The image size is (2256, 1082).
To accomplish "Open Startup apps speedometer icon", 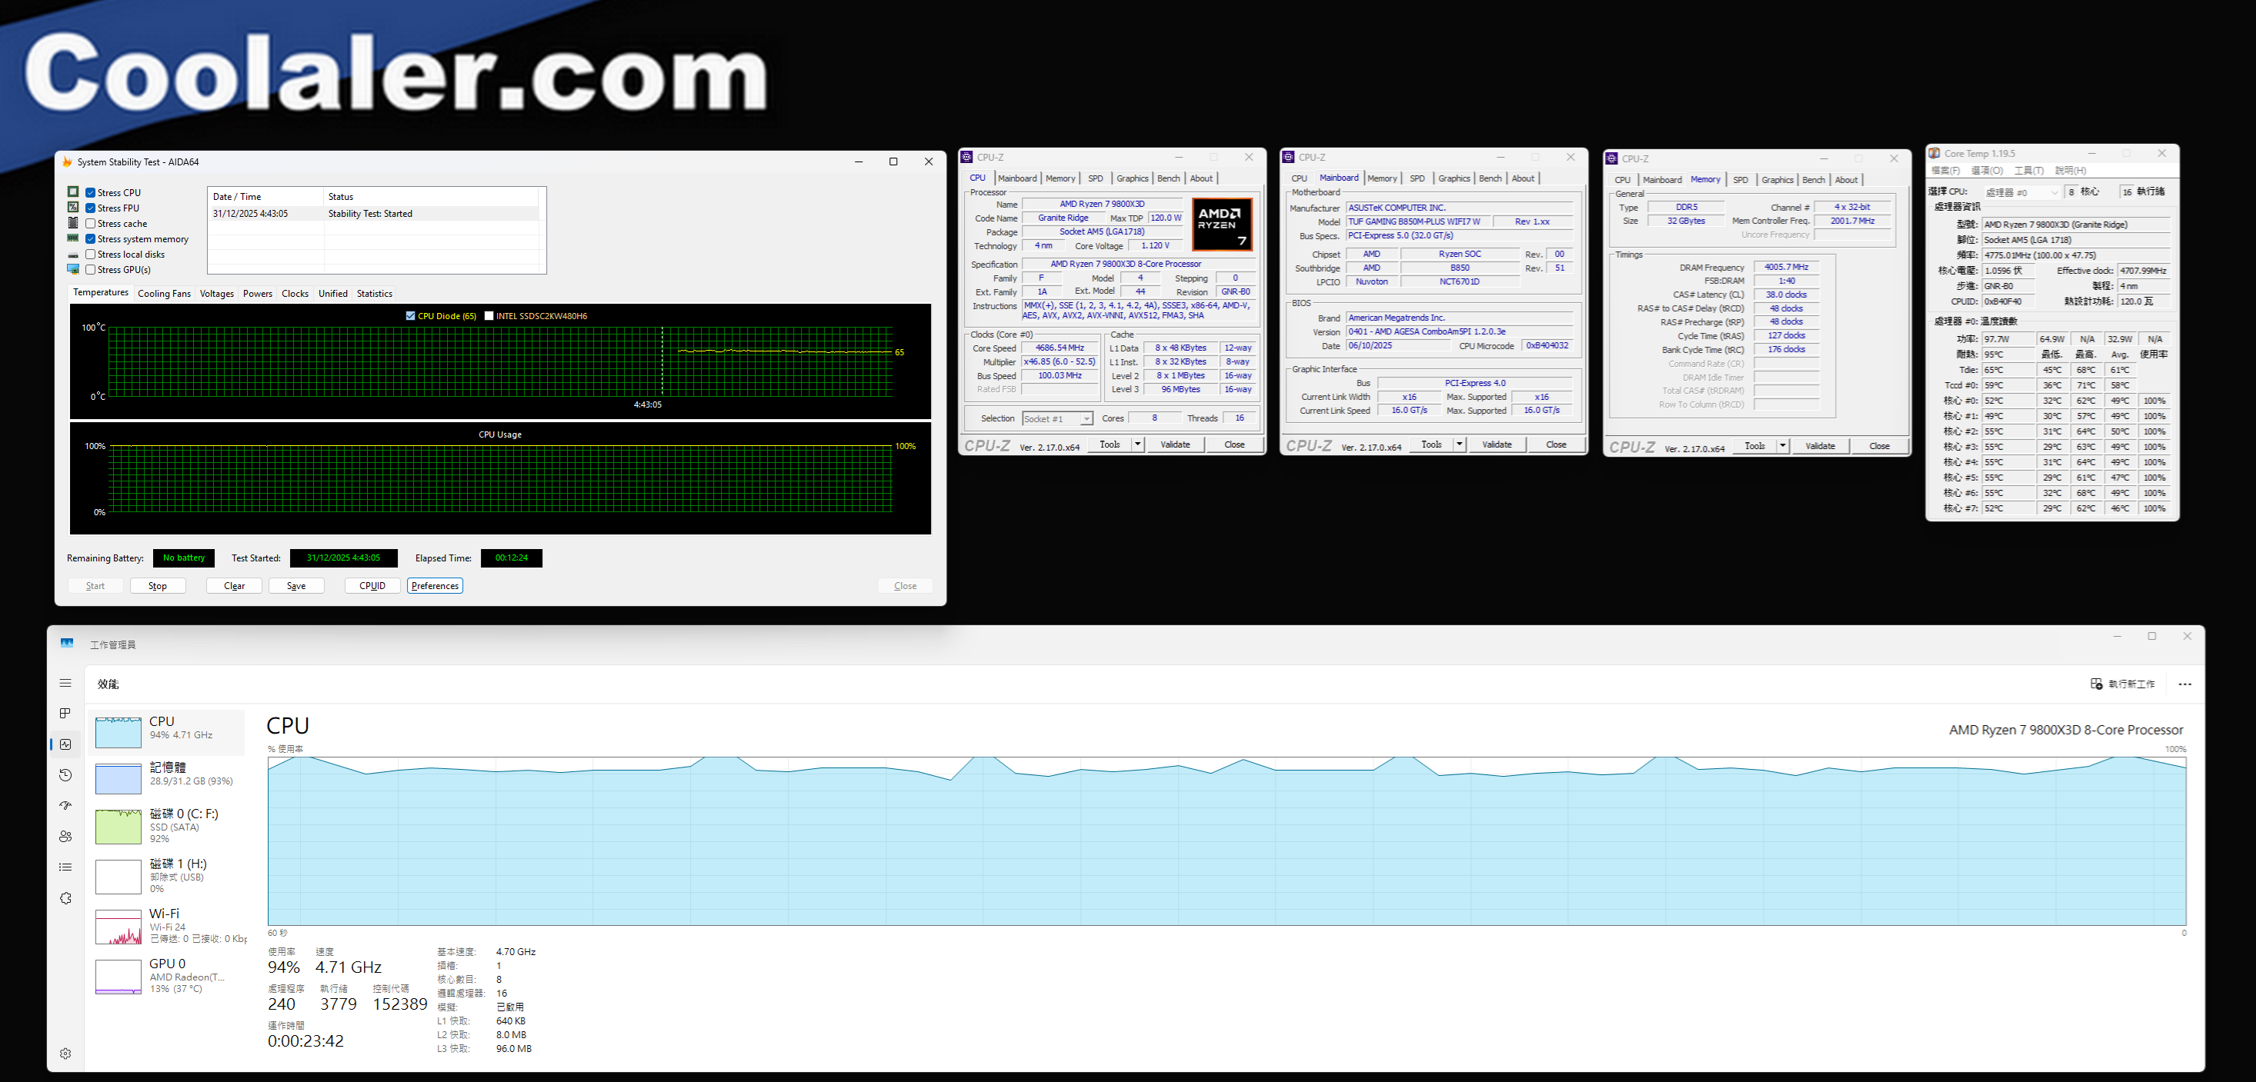I will coord(65,805).
